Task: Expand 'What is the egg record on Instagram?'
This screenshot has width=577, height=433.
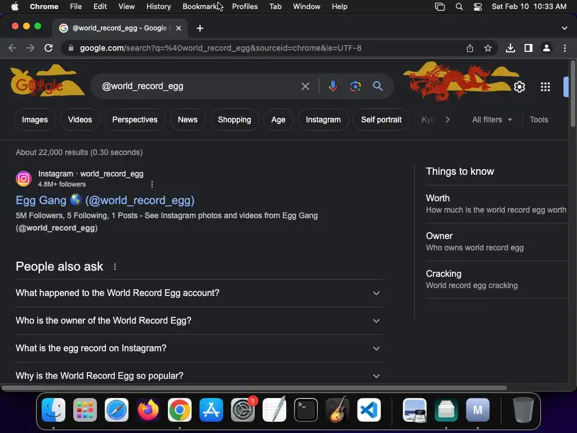Action: click(199, 348)
